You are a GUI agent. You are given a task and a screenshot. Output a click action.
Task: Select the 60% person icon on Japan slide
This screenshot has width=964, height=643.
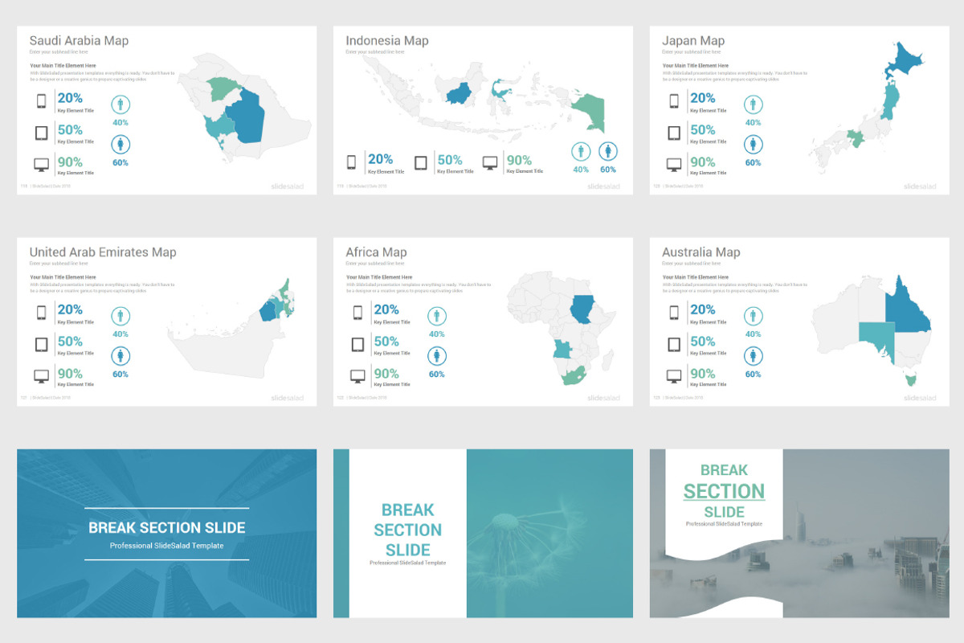(x=753, y=145)
